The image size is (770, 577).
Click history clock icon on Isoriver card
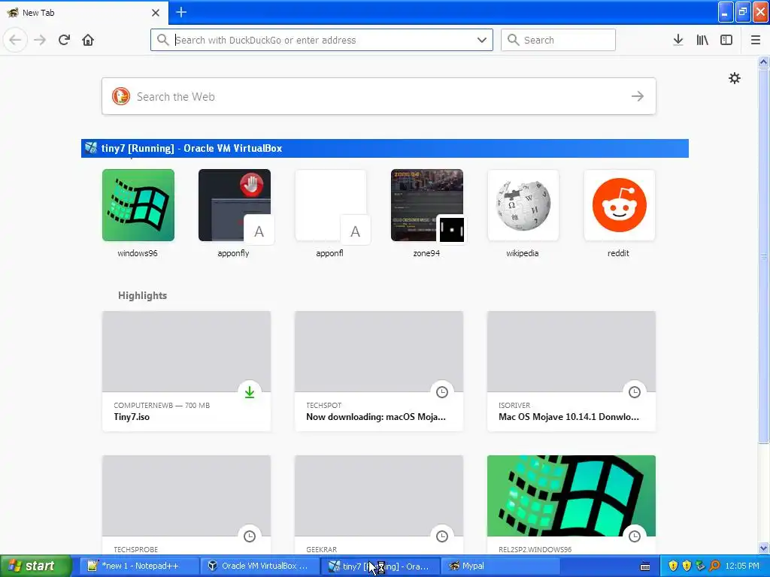[635, 392]
